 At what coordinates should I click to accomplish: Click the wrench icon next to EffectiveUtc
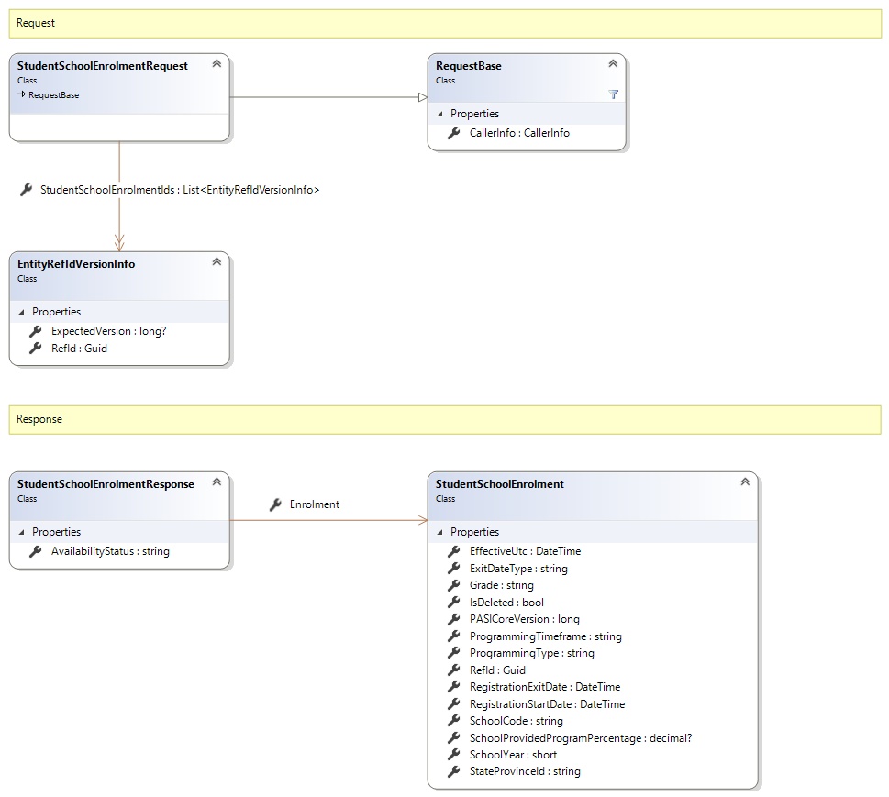click(x=453, y=551)
